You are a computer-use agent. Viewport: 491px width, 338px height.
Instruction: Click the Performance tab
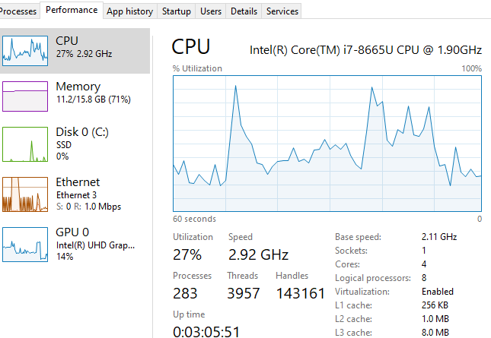click(72, 10)
